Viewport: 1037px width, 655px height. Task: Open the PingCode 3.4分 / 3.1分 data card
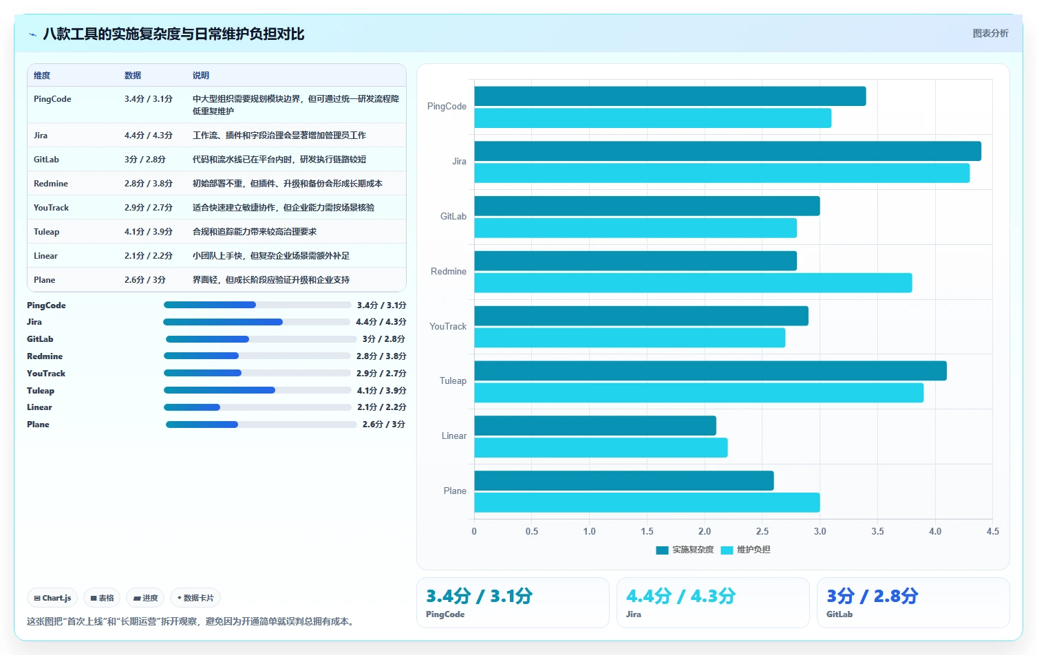pyautogui.click(x=513, y=603)
